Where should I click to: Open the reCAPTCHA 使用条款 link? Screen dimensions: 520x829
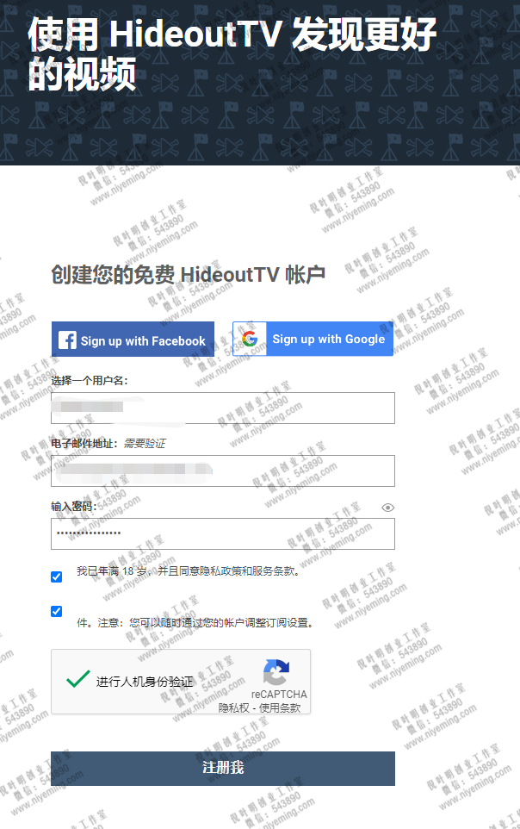(280, 708)
